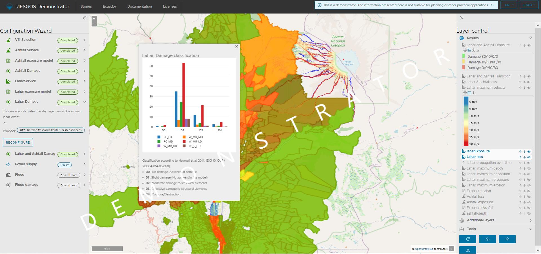This screenshot has height=254, width=541.
Task: Go to the Documentation page
Action: pos(139,6)
